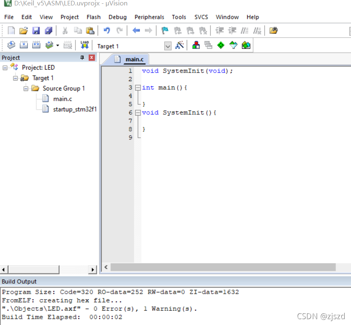351x325 pixels.
Task: Undo the last edit
Action: pos(107,30)
